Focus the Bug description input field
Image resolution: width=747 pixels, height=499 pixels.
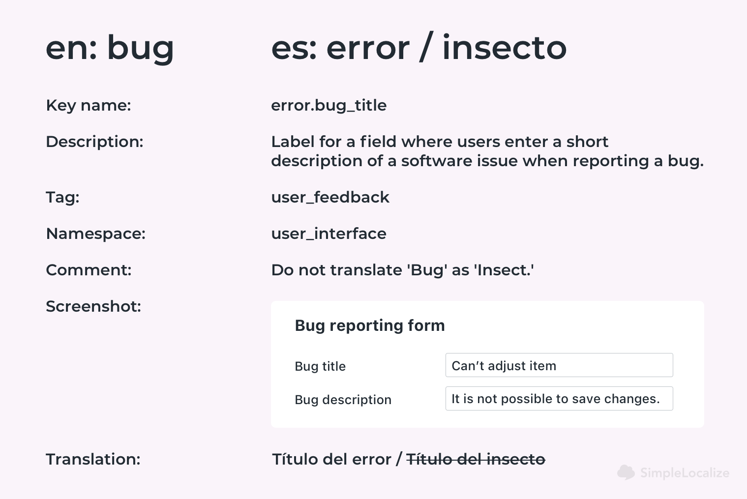559,399
